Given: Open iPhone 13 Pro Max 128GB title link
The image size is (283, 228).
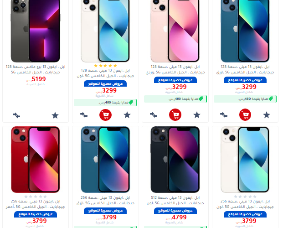Looking at the screenshot, I should click(x=36, y=70).
